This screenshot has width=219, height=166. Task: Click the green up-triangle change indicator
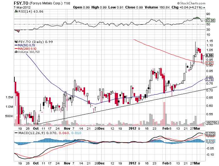click(204, 8)
